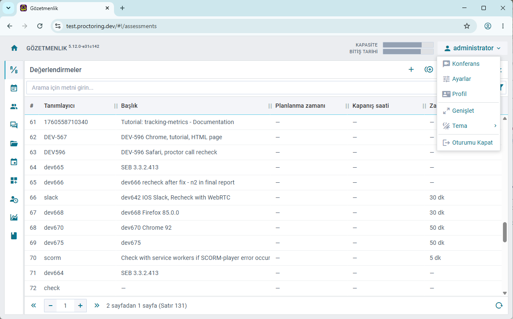Sort by Tanımlayıcı column header

click(x=59, y=106)
